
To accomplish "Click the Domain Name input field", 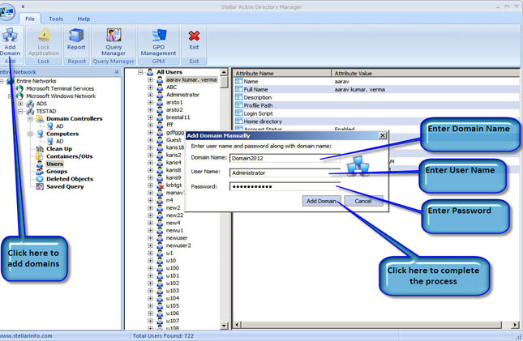I will pos(285,158).
